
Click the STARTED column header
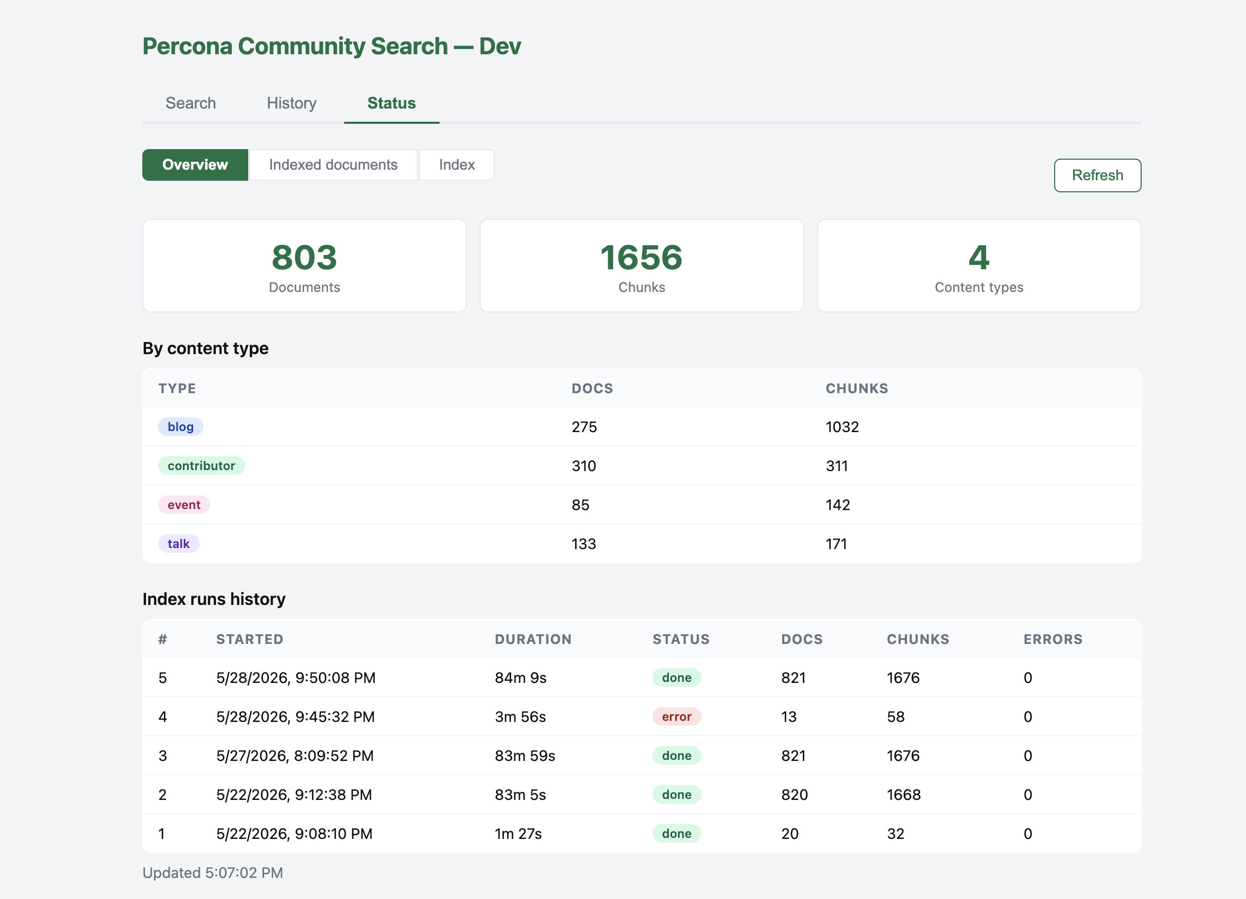(249, 639)
